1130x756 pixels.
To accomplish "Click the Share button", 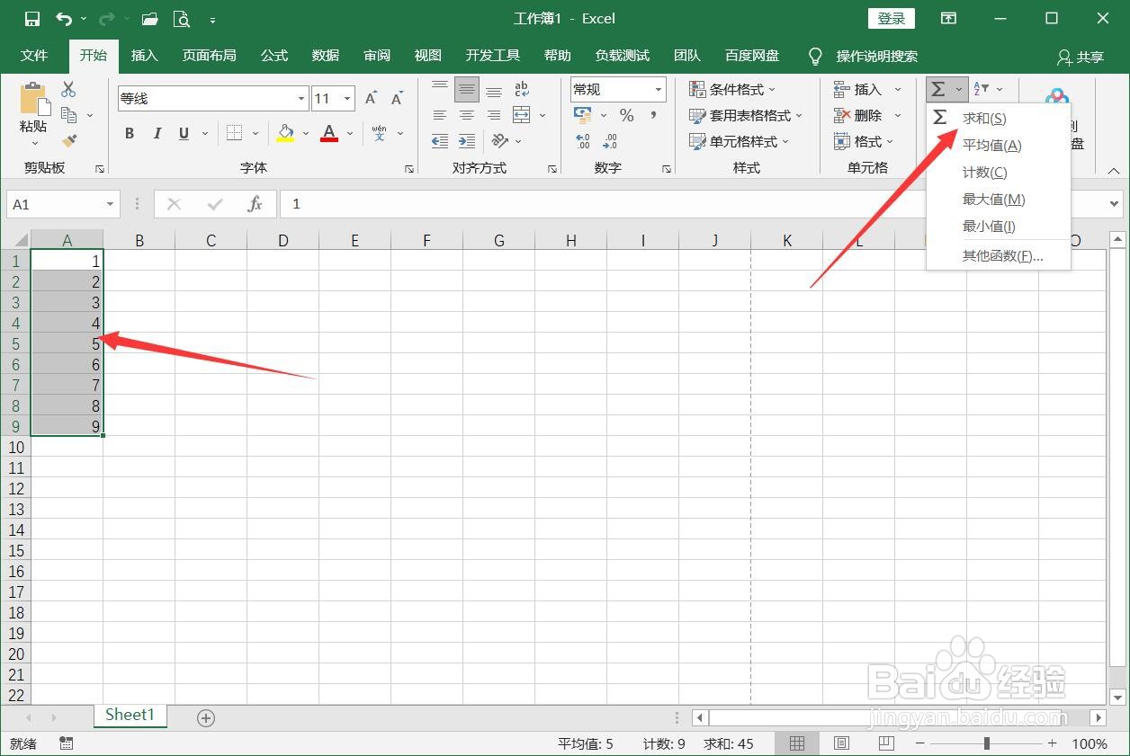I will (1081, 57).
